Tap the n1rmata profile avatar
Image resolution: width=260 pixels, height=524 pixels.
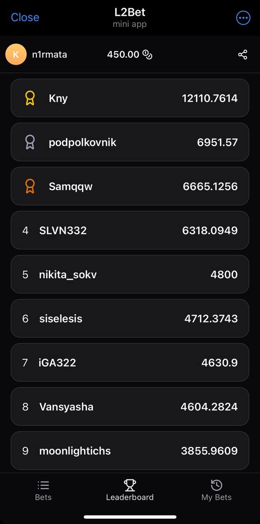click(16, 55)
